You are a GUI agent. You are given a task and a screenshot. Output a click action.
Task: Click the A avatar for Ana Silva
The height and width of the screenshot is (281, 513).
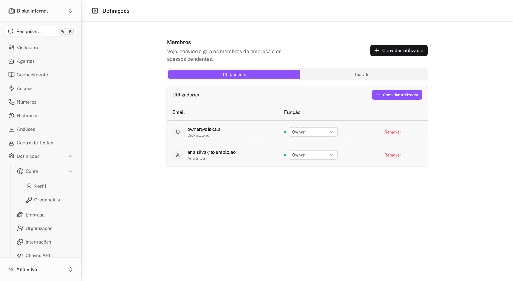coord(178,155)
